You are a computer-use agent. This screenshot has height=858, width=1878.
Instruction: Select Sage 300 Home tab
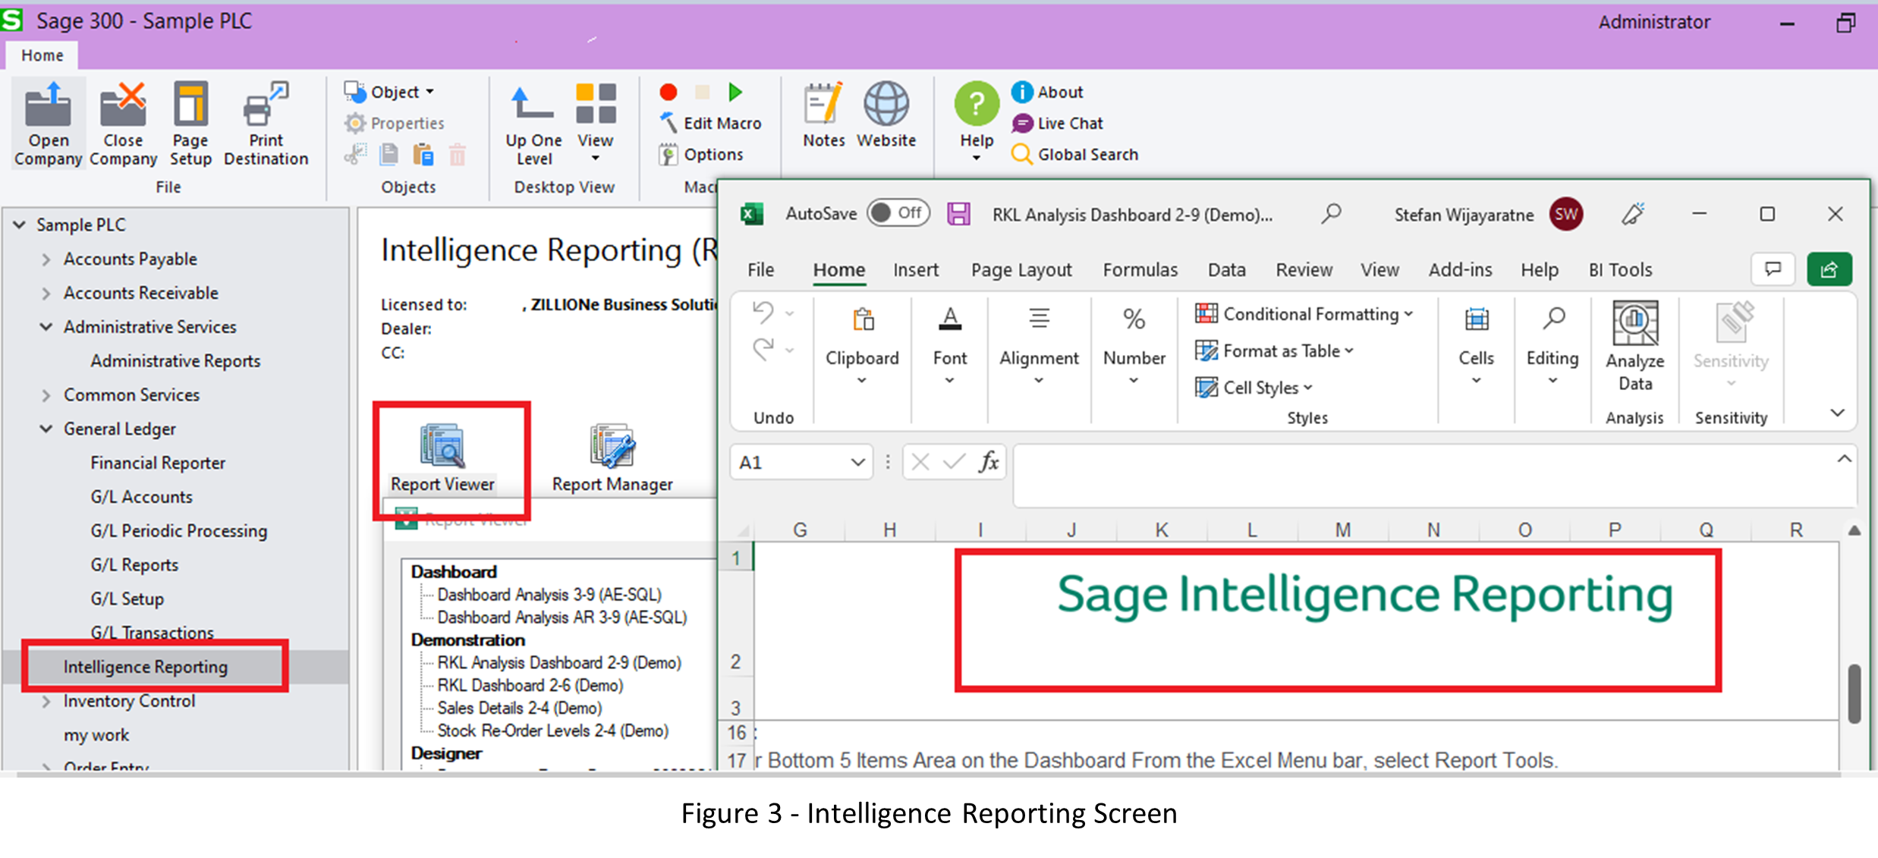[42, 55]
